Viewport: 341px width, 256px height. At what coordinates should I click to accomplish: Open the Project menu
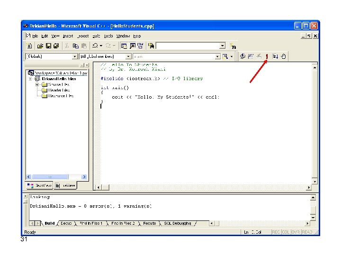click(x=82, y=36)
